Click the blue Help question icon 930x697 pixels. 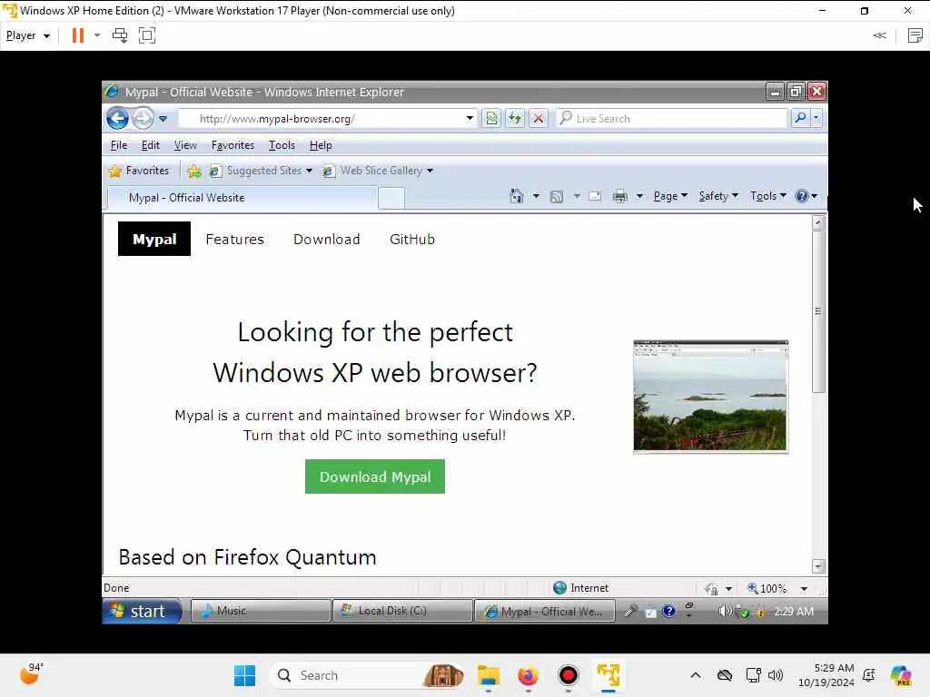tap(802, 196)
